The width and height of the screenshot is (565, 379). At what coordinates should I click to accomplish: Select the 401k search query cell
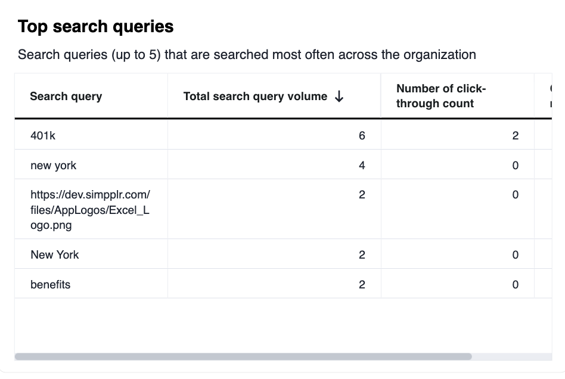(x=43, y=135)
